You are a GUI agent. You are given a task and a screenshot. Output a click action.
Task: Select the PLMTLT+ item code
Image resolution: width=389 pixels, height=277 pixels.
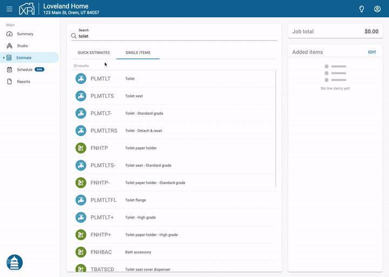[102, 217]
